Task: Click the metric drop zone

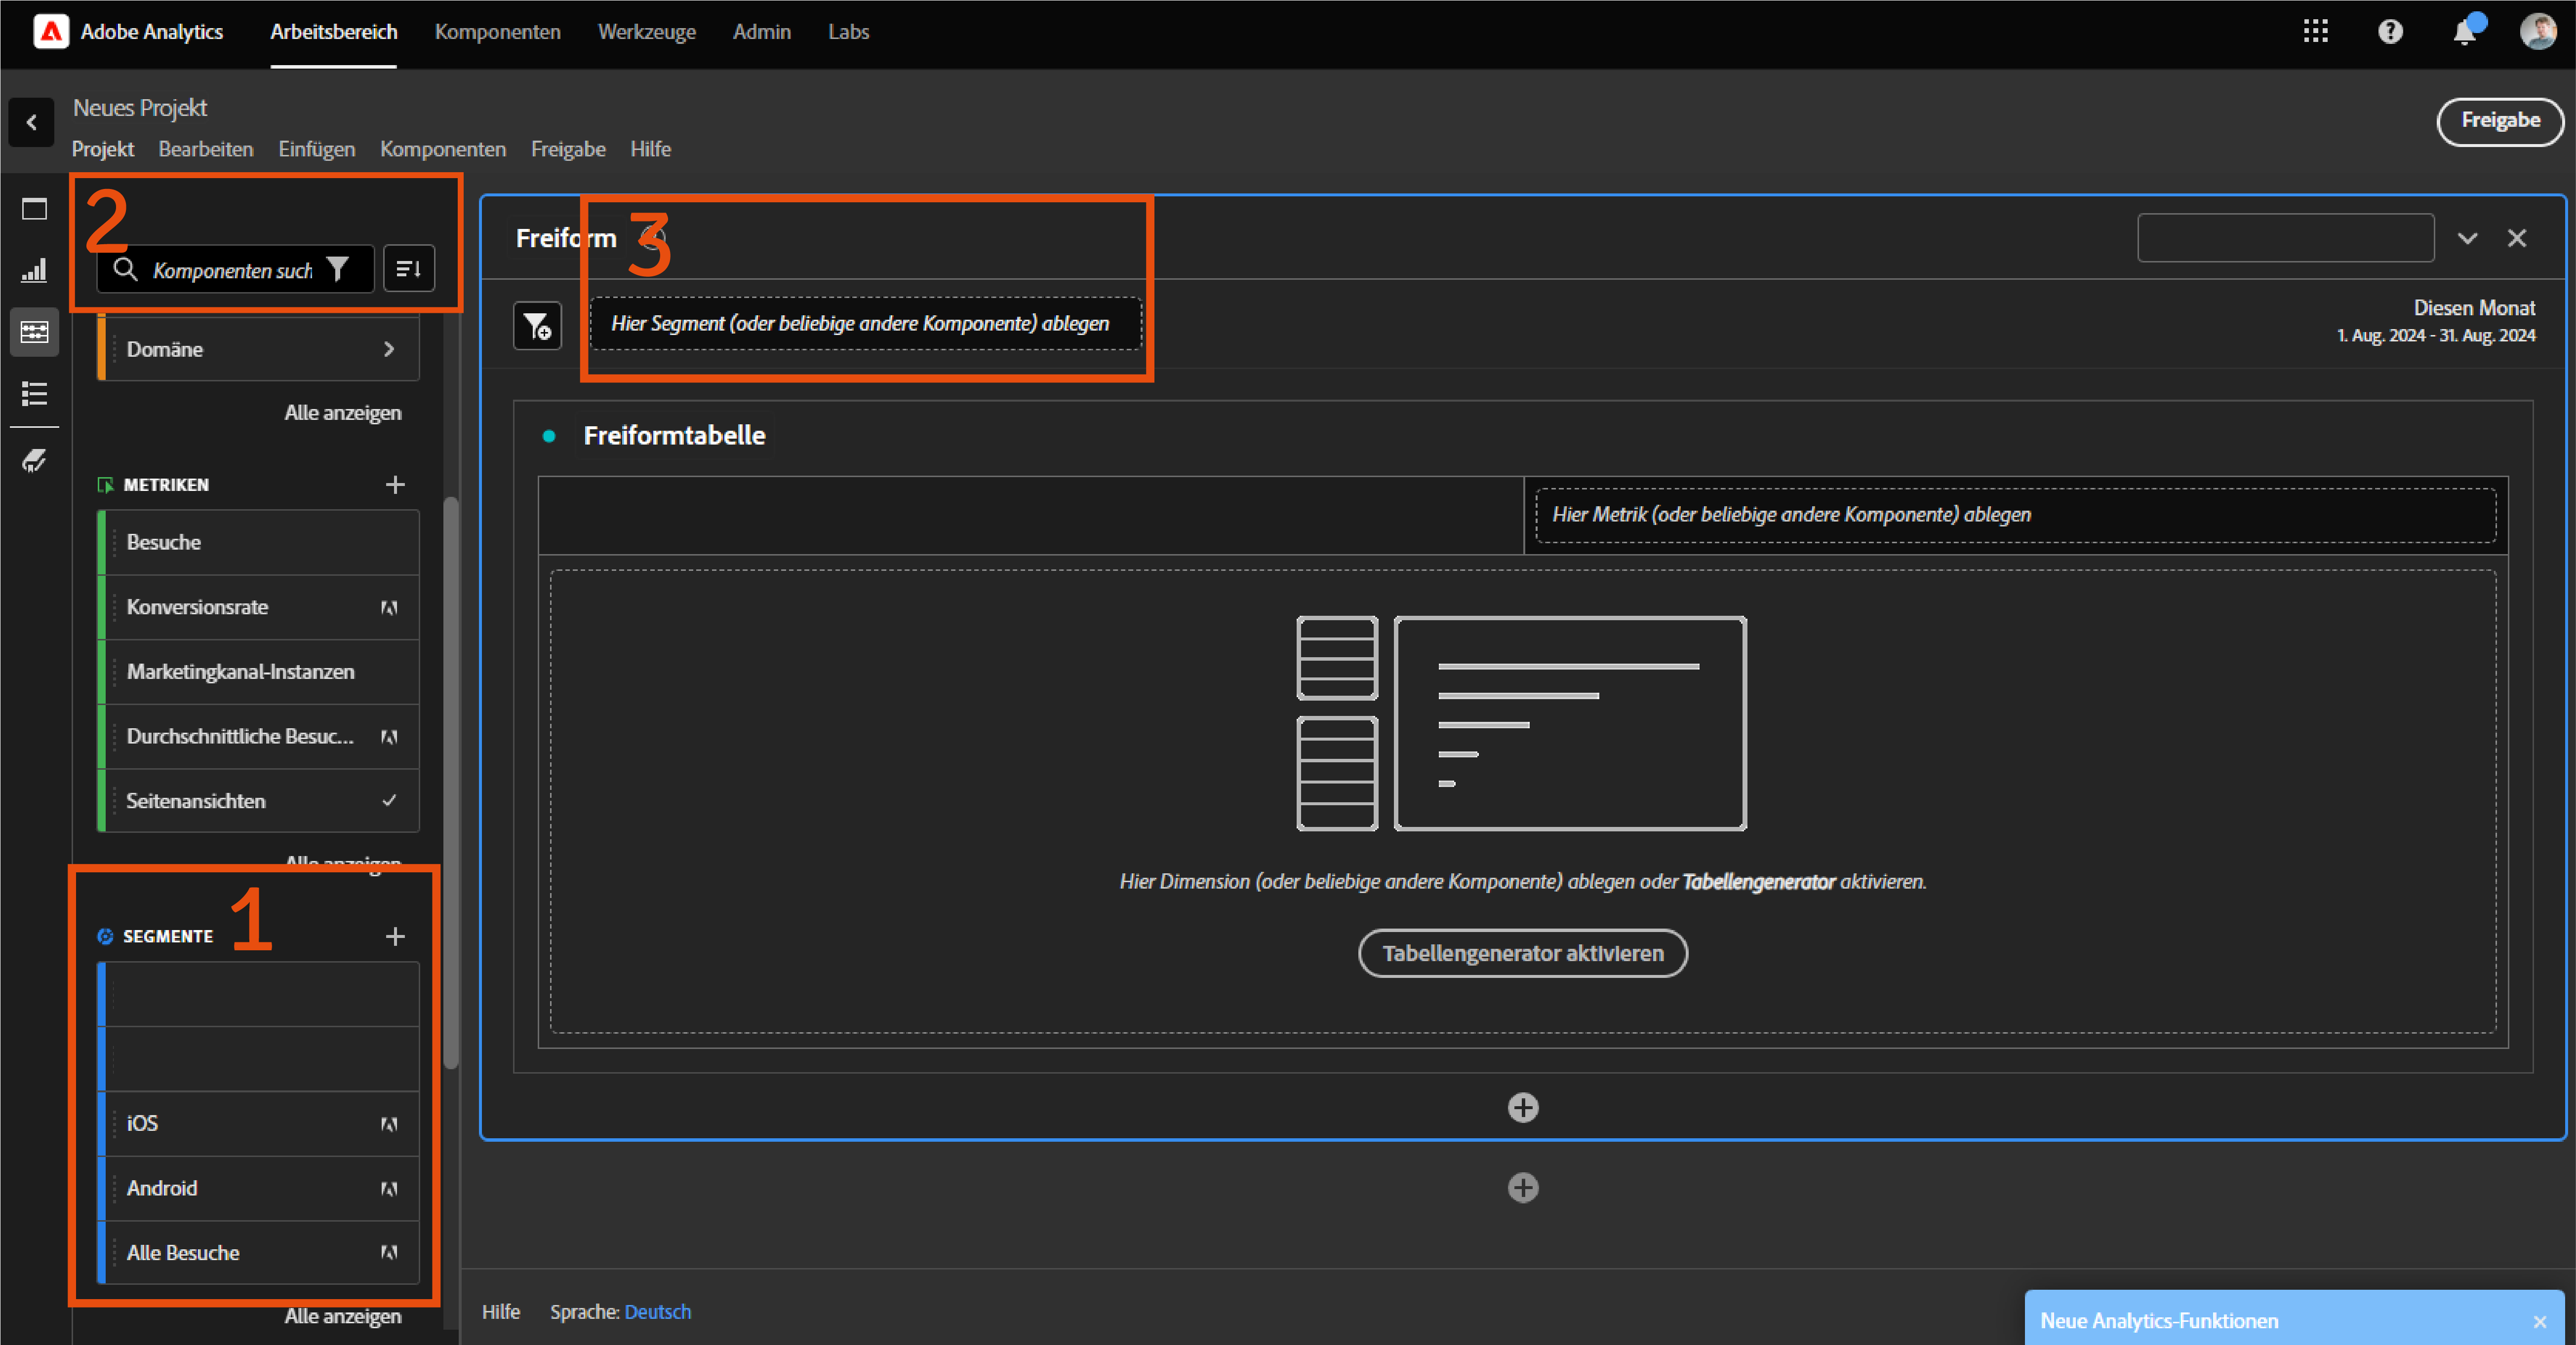Action: click(2016, 515)
